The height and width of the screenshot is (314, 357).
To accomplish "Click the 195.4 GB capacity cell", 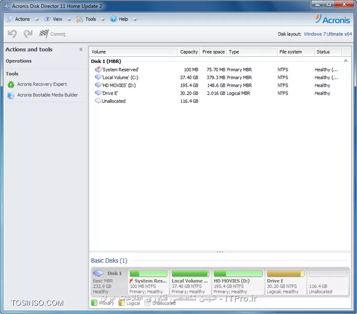I will 189,86.
